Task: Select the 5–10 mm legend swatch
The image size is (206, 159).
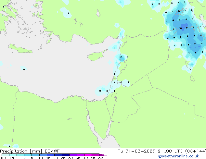Action: [x=35, y=155]
